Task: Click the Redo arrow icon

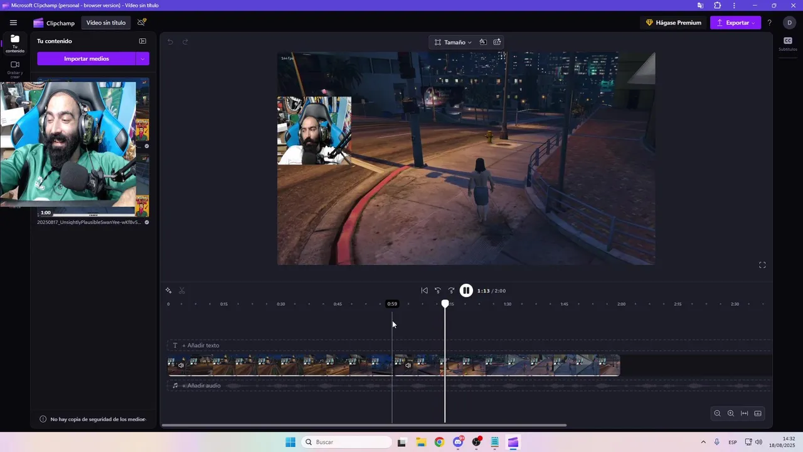Action: click(x=185, y=42)
